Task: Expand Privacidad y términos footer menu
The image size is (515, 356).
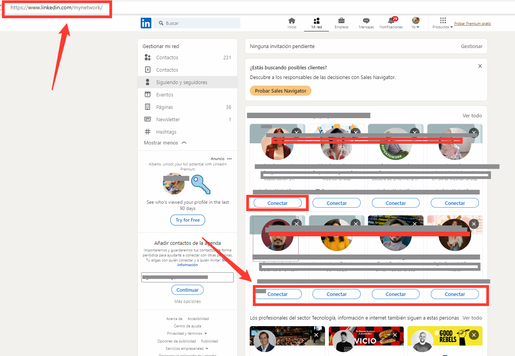Action: (x=187, y=334)
